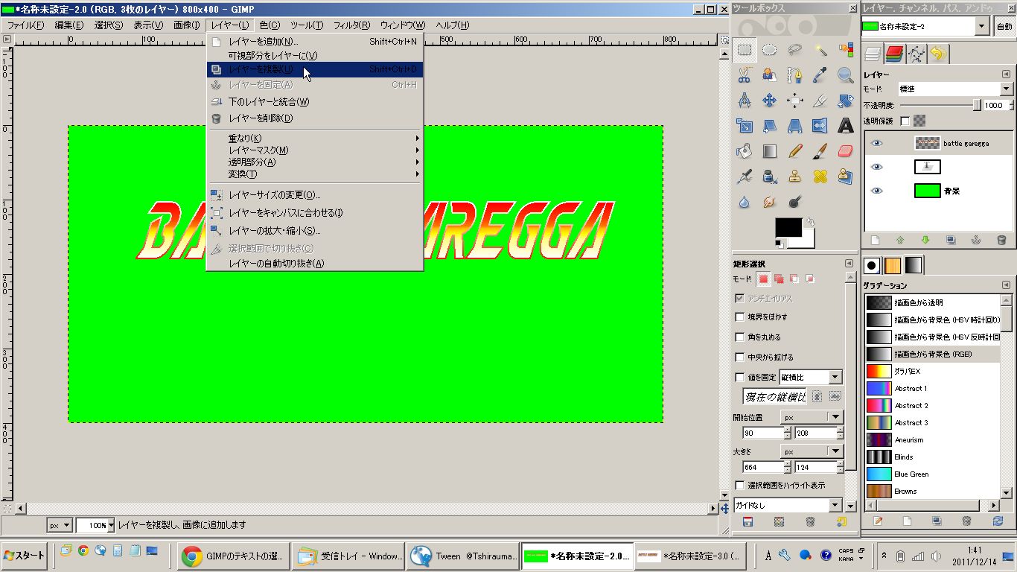Screen dimensions: 1017x572
Task: Open the 色(C) menu
Action: tap(270, 25)
